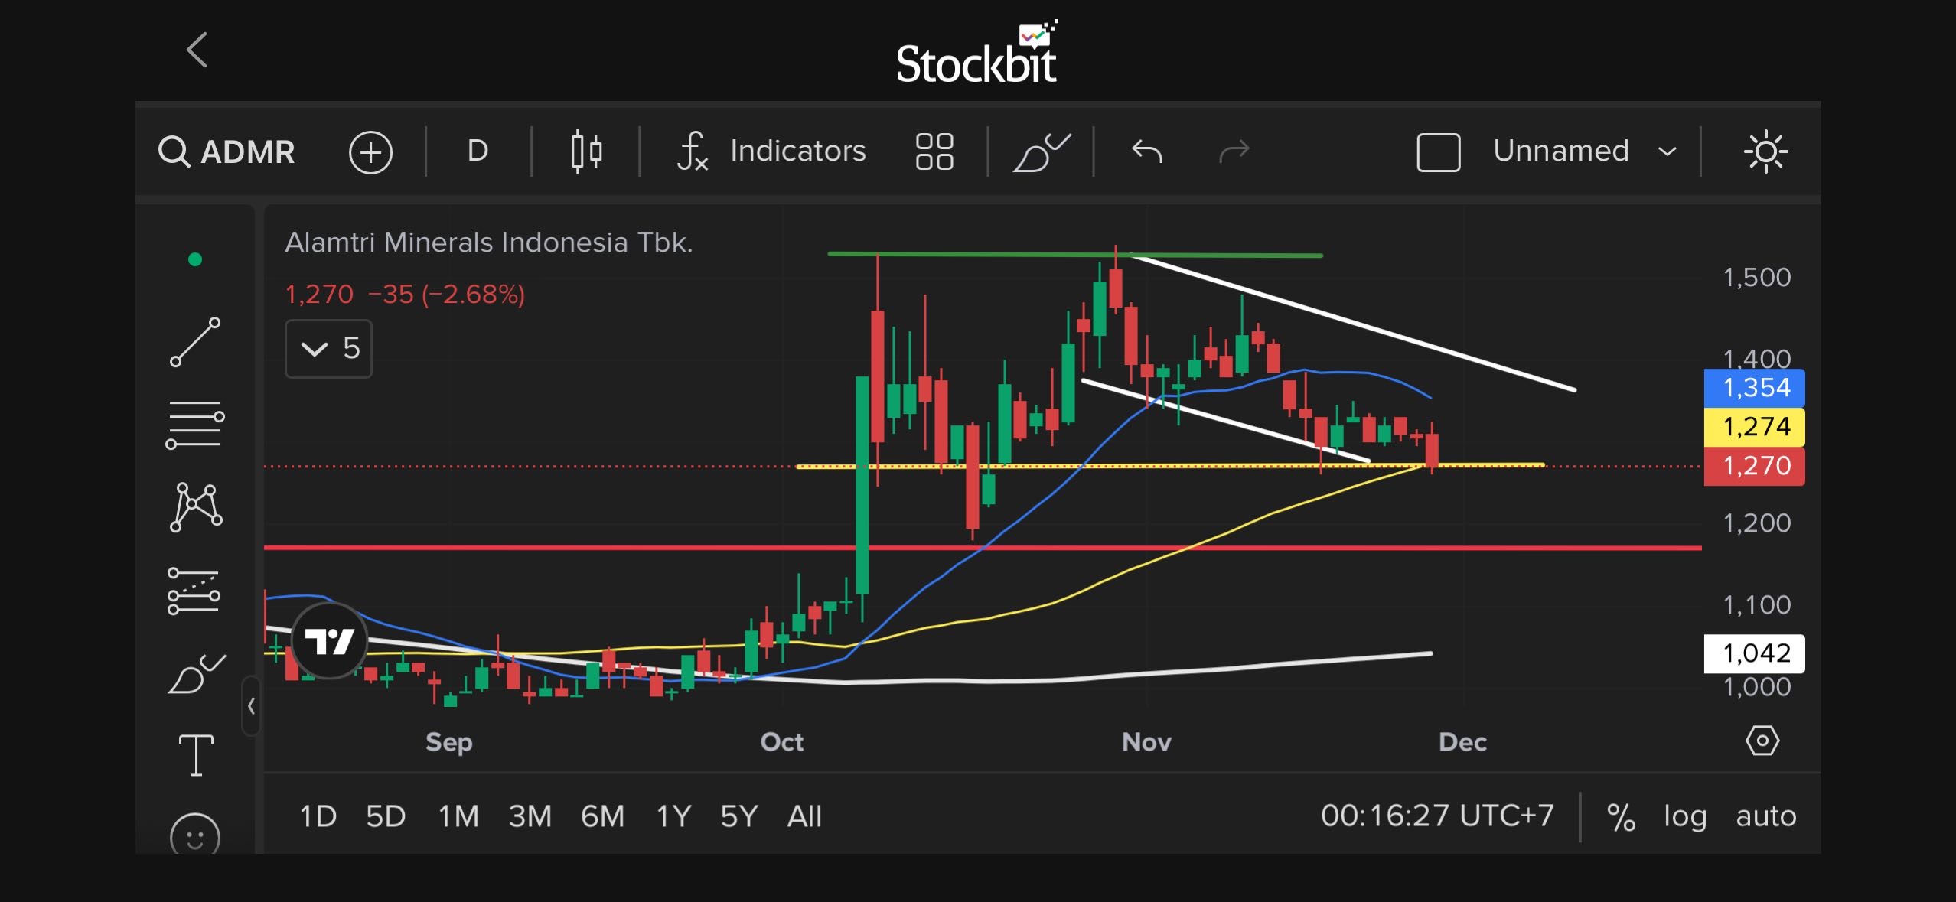Open the candlestick chart style selector
The width and height of the screenshot is (1956, 902).
click(x=586, y=151)
